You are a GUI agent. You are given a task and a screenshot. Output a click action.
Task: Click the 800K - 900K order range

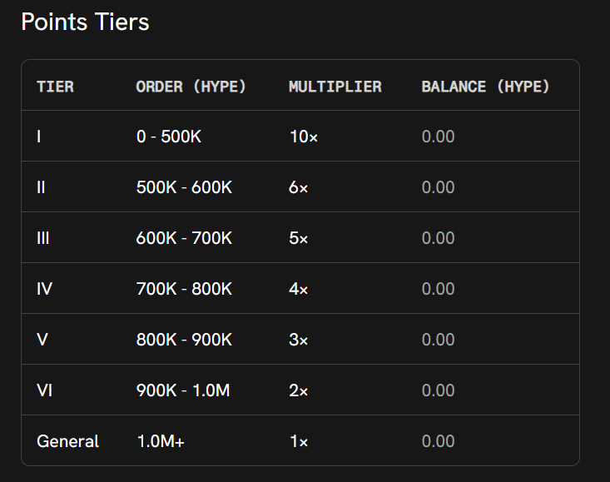pos(184,340)
